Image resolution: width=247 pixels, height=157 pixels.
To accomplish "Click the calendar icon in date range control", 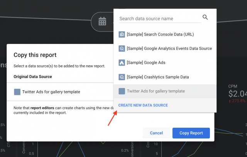I will pos(102,22).
